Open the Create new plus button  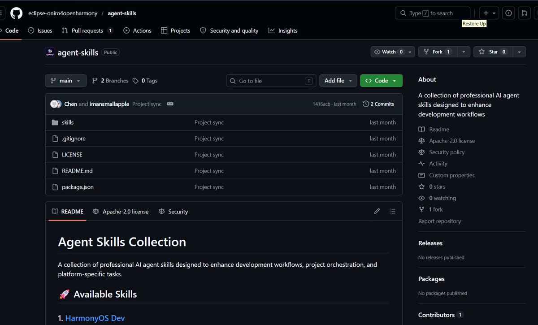click(x=486, y=13)
